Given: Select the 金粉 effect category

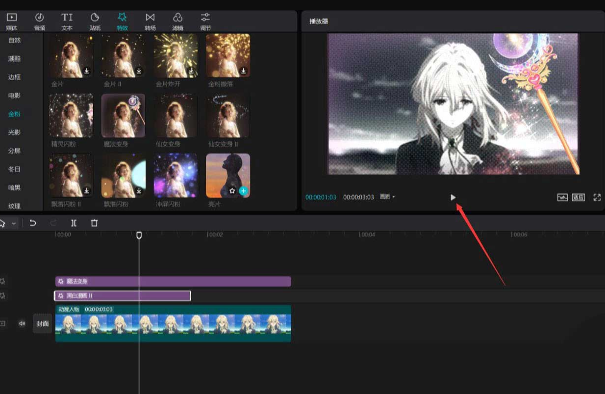Looking at the screenshot, I should [x=15, y=114].
